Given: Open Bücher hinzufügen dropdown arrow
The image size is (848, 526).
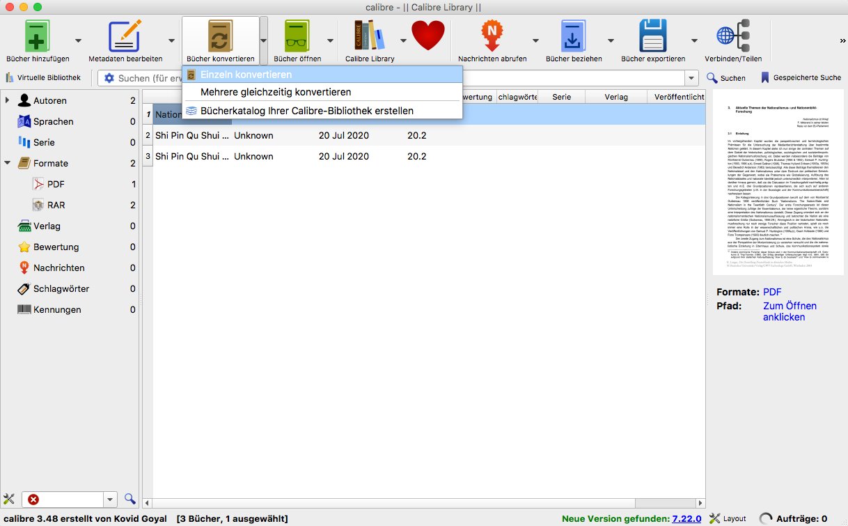Looking at the screenshot, I should click(78, 40).
